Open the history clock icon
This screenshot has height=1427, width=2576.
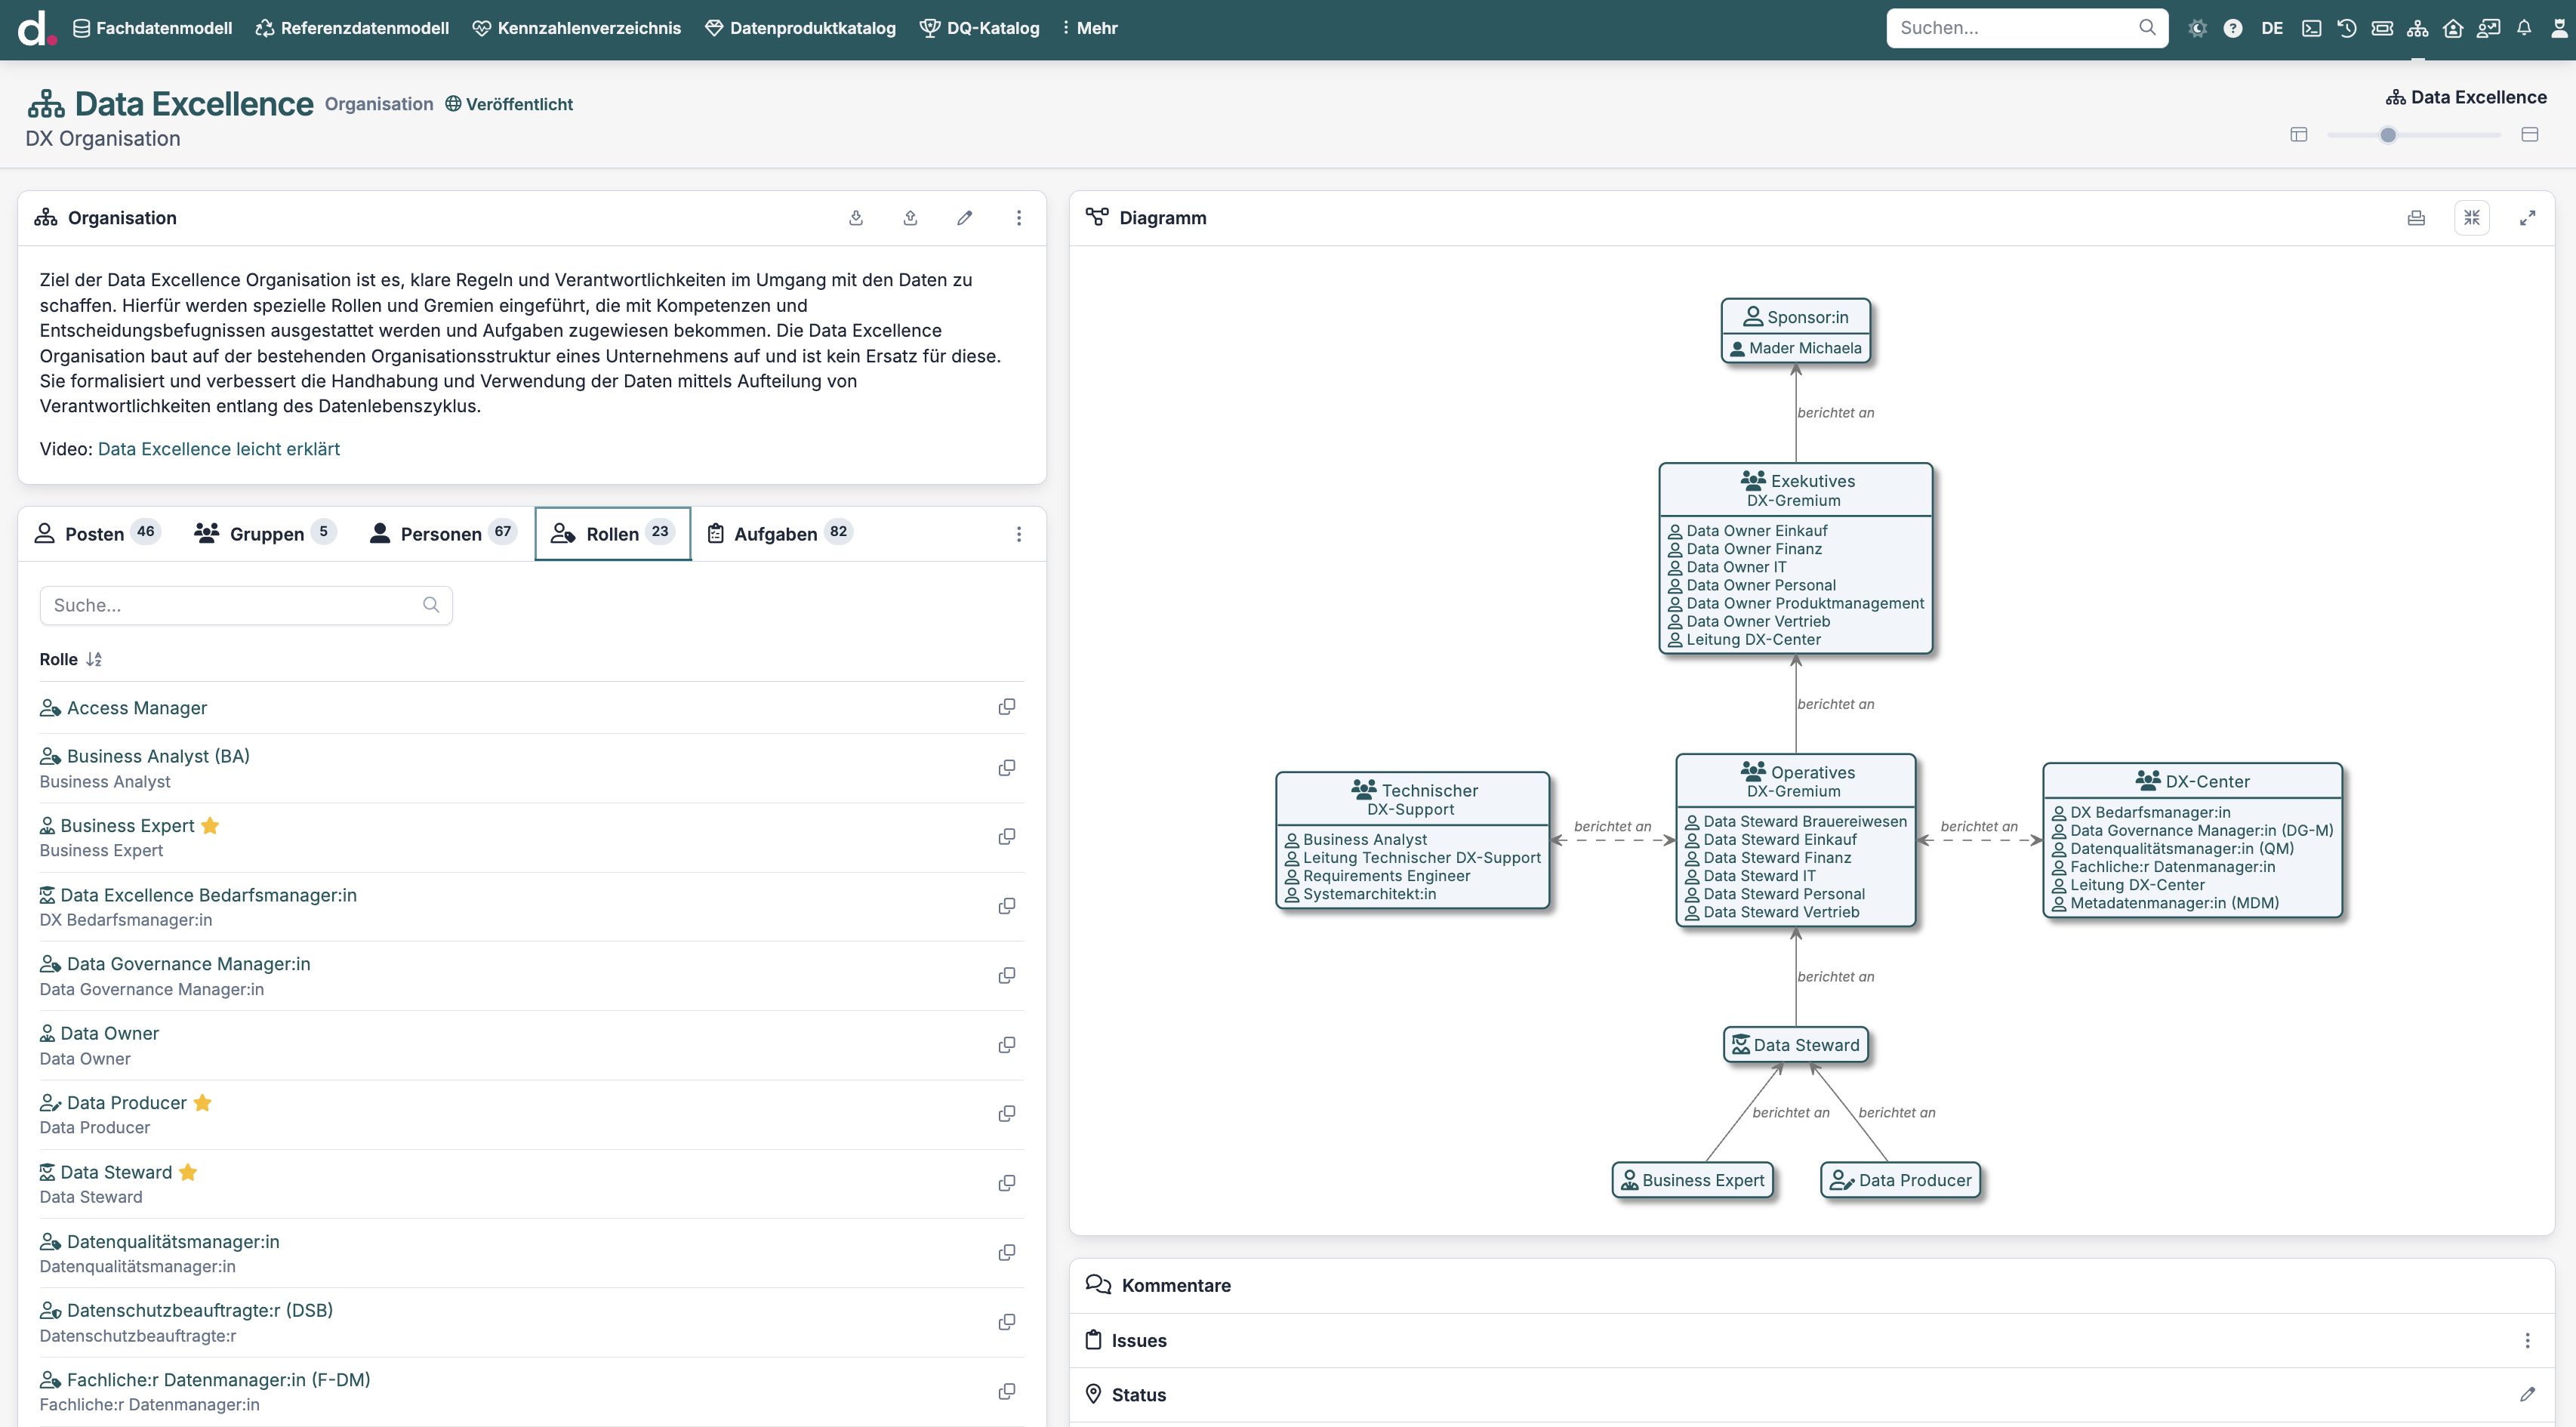(2346, 28)
